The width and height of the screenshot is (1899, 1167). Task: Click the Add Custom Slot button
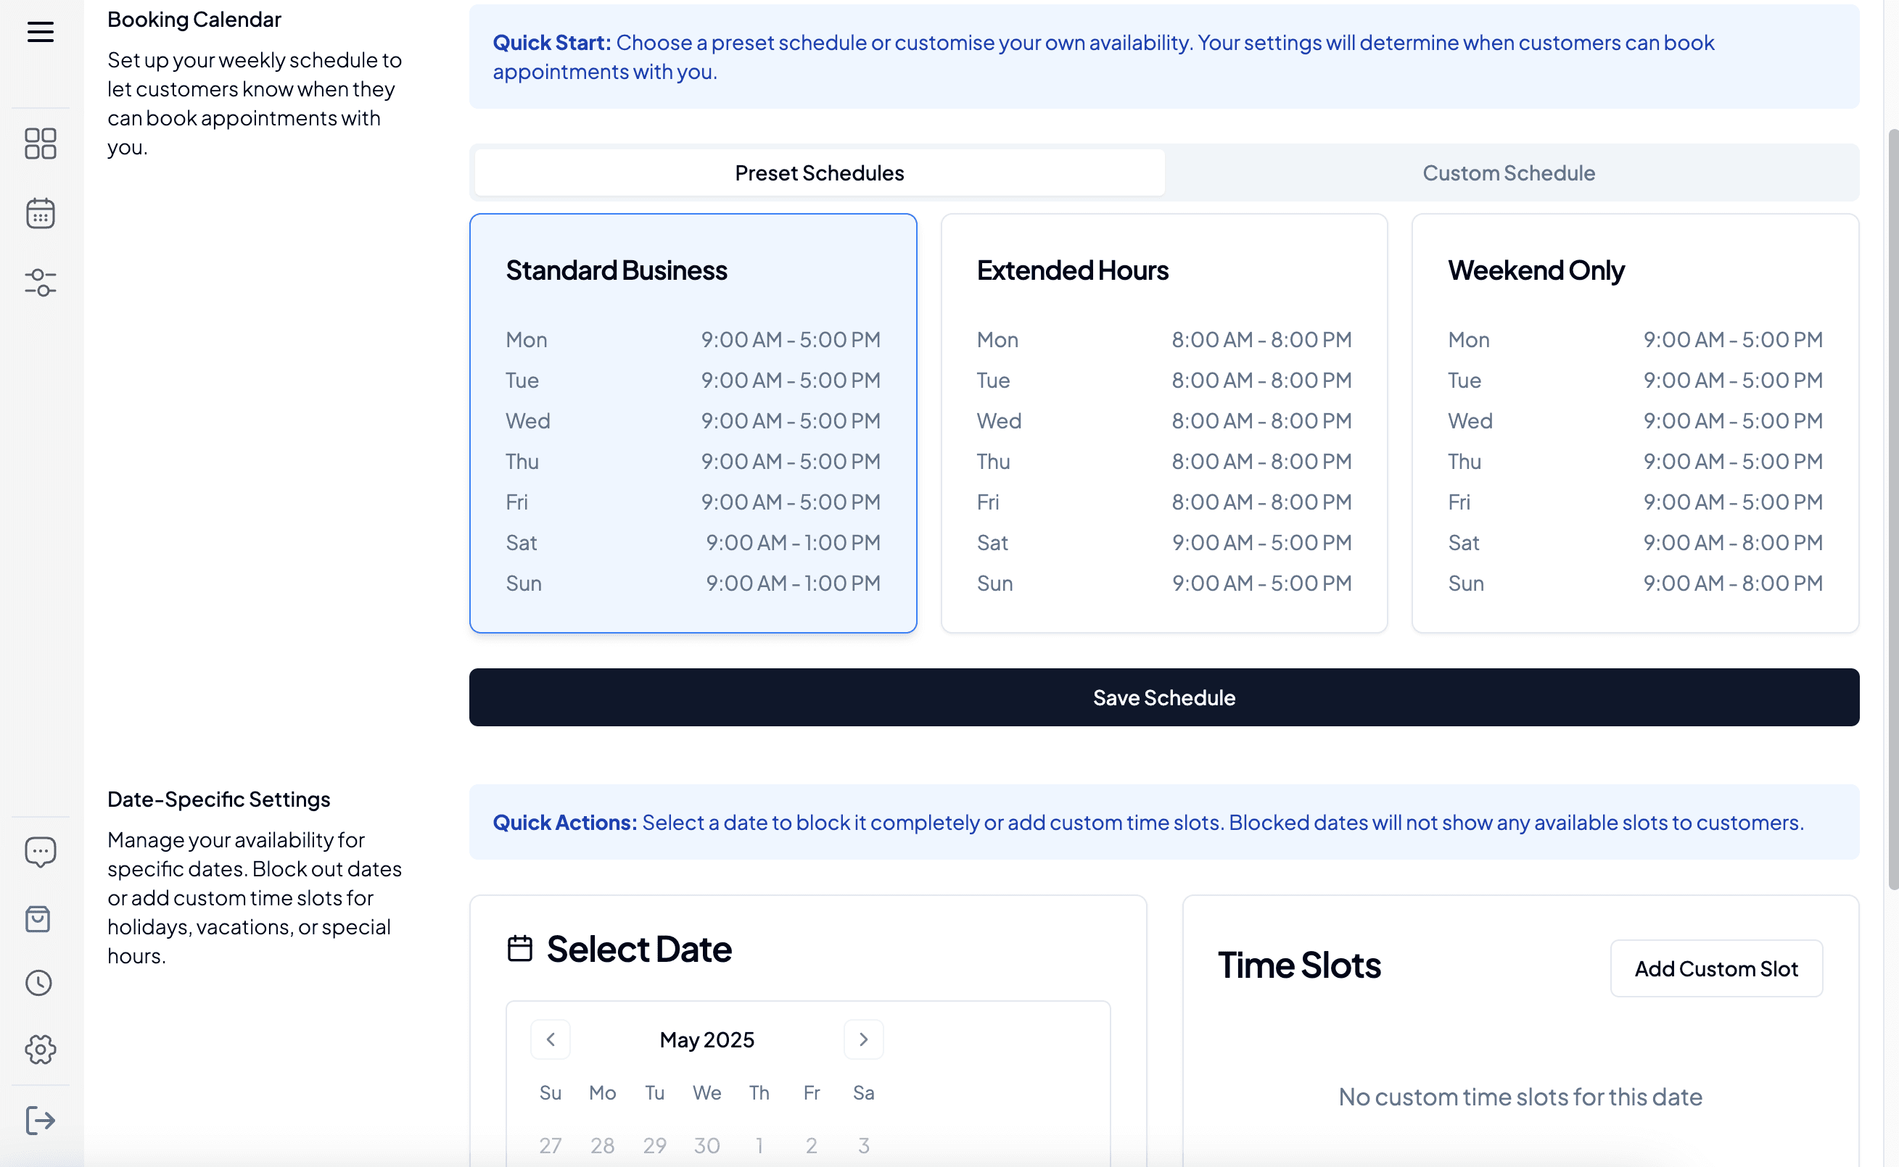(1715, 968)
